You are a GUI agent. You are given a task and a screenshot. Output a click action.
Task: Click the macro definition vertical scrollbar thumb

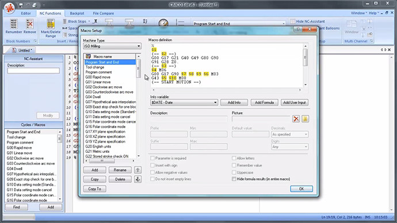[305, 57]
